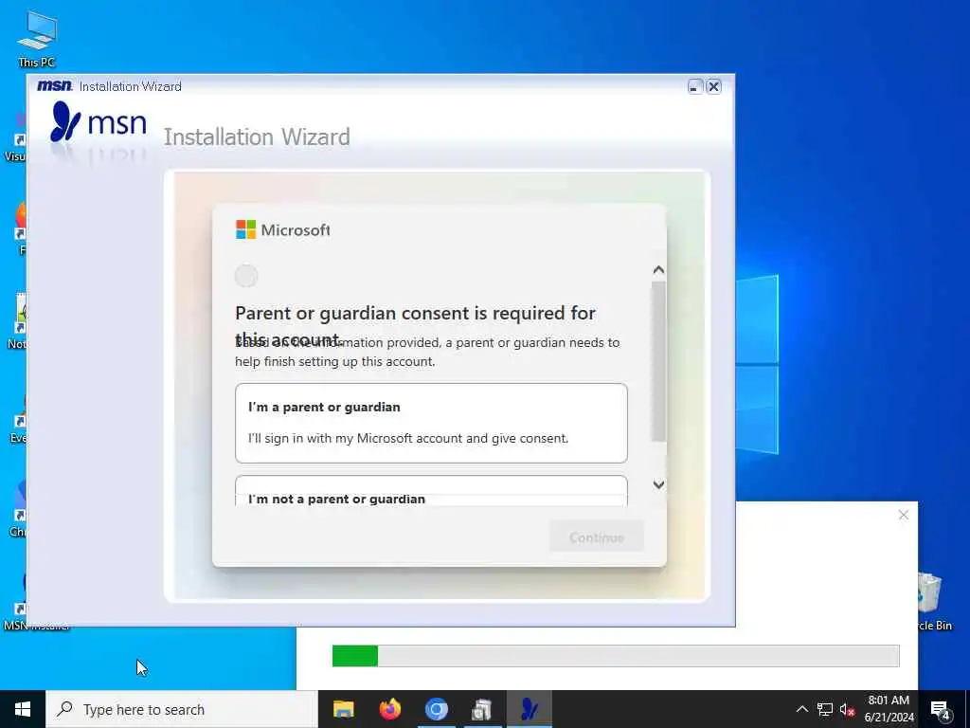The width and height of the screenshot is (970, 728).
Task: Close the white progress window behind the wizard
Action: point(903,515)
